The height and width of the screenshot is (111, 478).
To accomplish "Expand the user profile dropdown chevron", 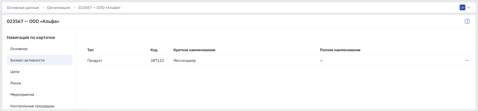I will pos(469,8).
